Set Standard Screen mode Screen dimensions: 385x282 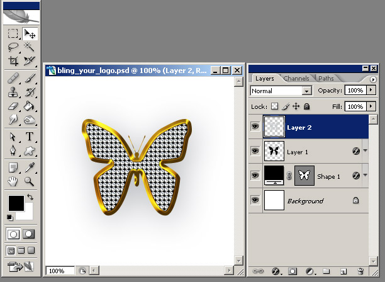coord(11,251)
